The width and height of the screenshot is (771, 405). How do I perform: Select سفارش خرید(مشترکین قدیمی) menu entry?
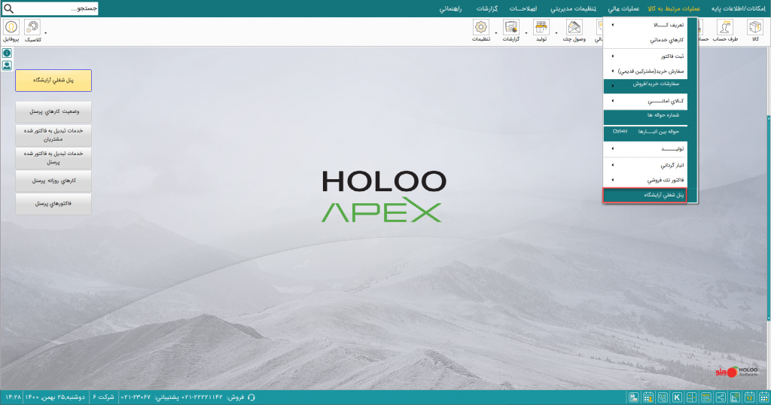(645, 72)
